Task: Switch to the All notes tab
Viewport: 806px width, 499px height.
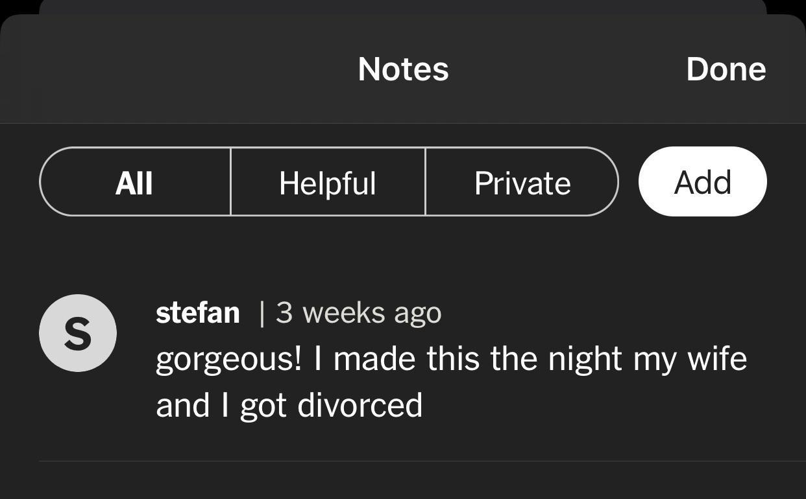Action: pos(135,181)
